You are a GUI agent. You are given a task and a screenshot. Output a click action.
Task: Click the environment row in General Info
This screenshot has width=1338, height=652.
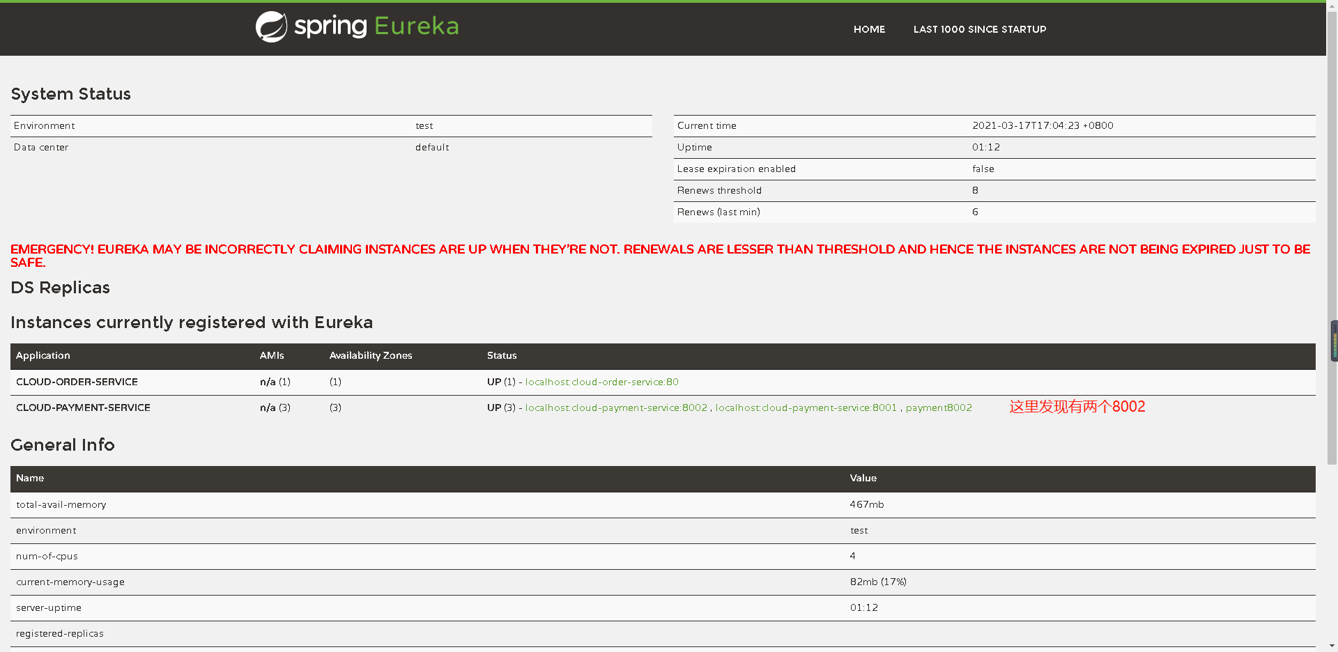click(x=663, y=530)
